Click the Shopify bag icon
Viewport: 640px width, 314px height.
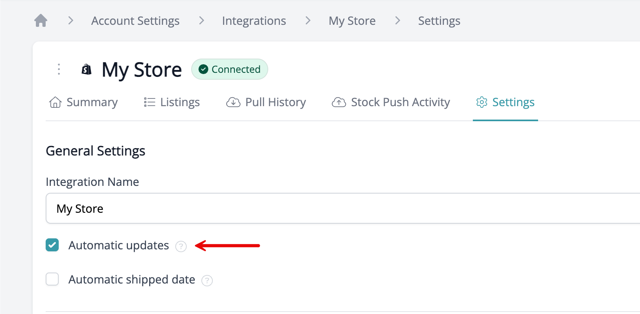pos(86,70)
